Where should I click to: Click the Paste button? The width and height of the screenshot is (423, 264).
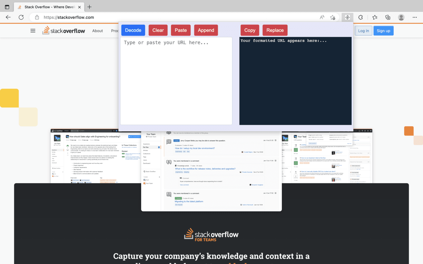point(181,30)
